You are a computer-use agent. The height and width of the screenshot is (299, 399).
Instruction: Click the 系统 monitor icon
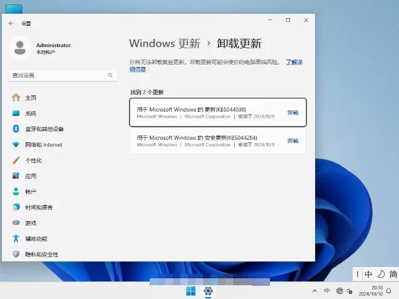point(16,113)
